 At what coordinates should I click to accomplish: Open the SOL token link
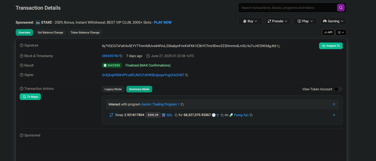(170, 115)
